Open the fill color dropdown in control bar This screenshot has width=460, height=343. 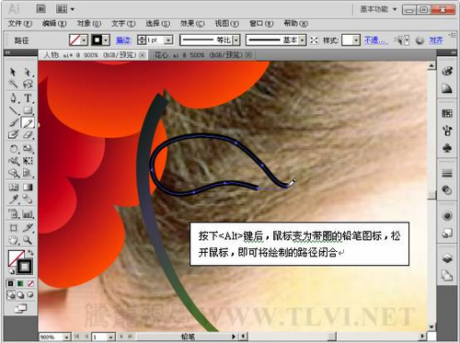point(84,40)
